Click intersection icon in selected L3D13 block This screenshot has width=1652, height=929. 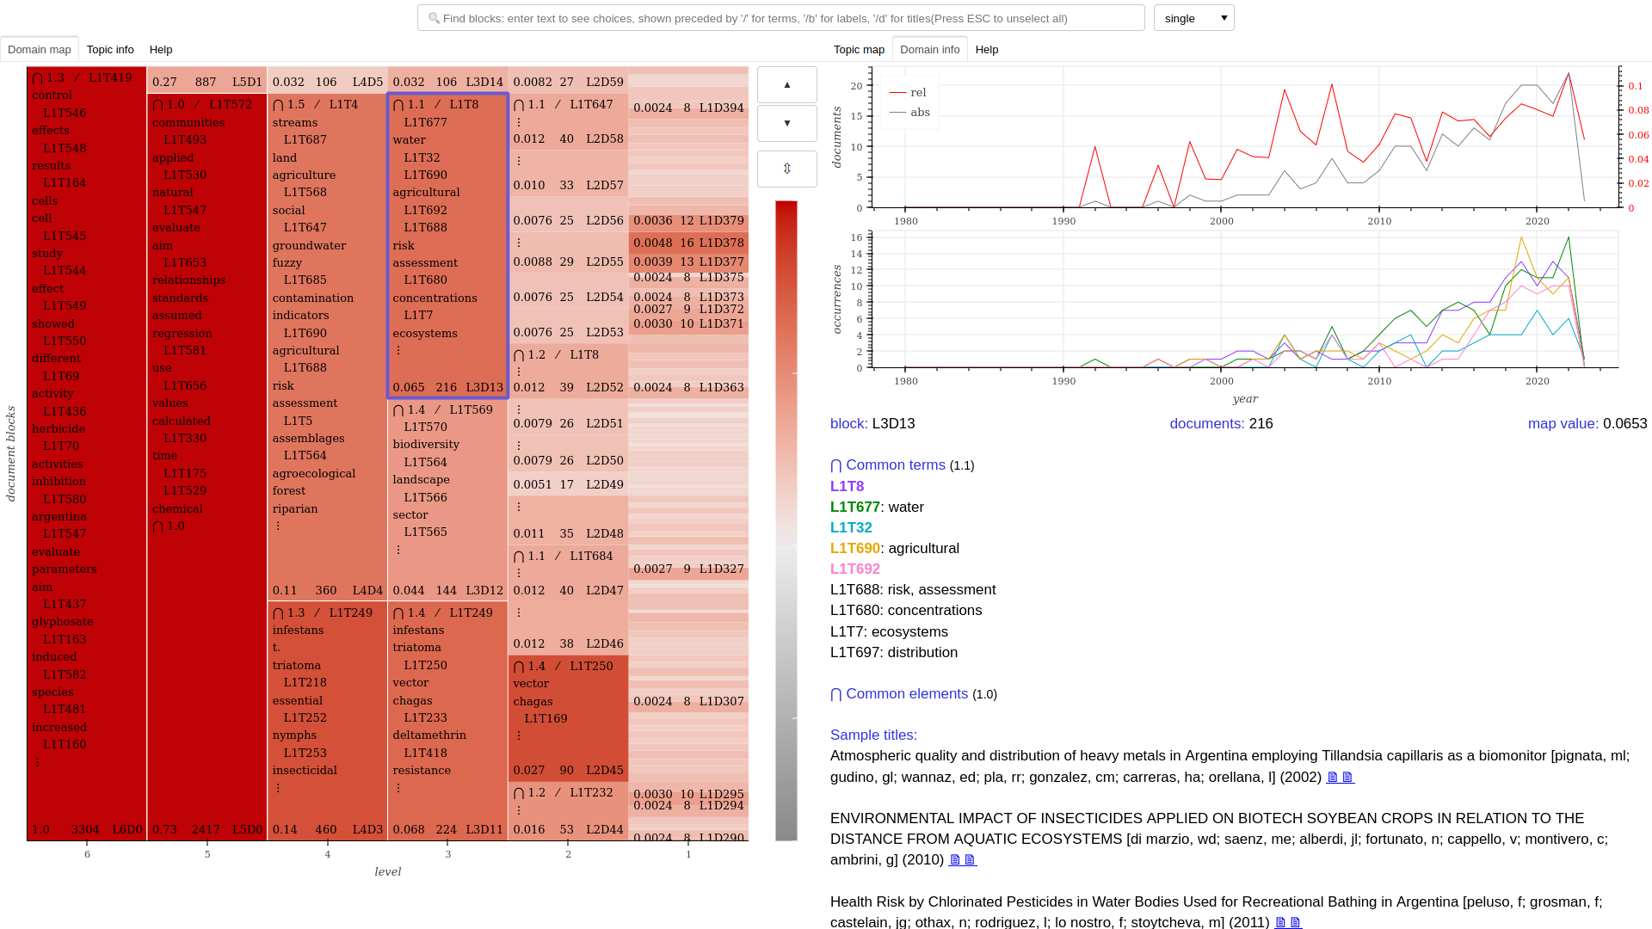pos(398,105)
